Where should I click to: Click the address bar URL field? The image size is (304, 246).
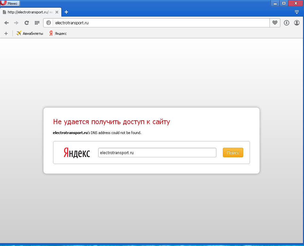point(160,23)
